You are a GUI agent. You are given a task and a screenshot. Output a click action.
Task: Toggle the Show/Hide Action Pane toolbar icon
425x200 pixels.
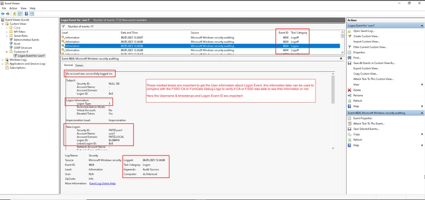tap(32, 14)
